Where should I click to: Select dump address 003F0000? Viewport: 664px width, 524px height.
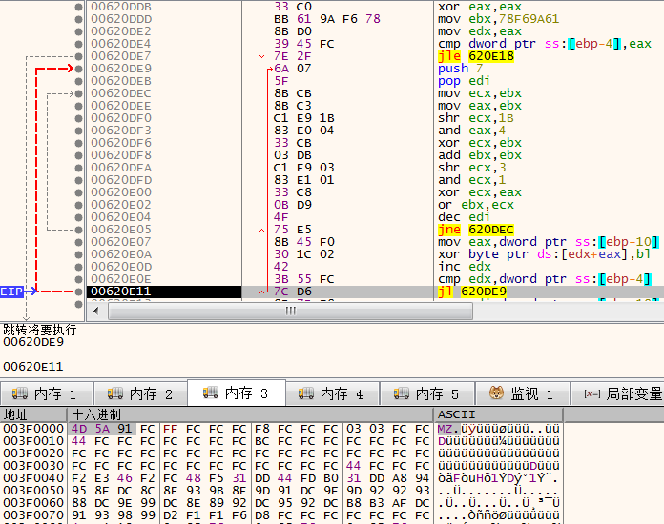33,429
